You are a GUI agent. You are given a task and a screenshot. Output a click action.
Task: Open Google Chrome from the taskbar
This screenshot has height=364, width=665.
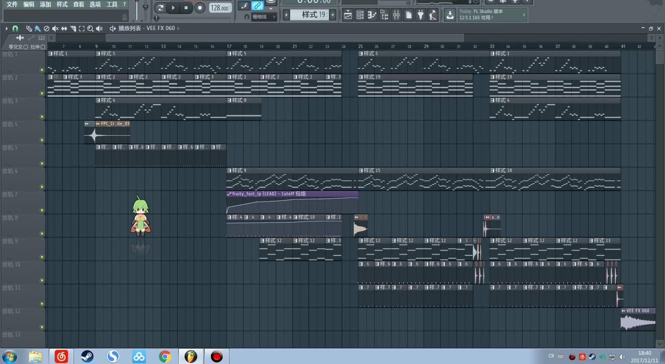pos(165,356)
